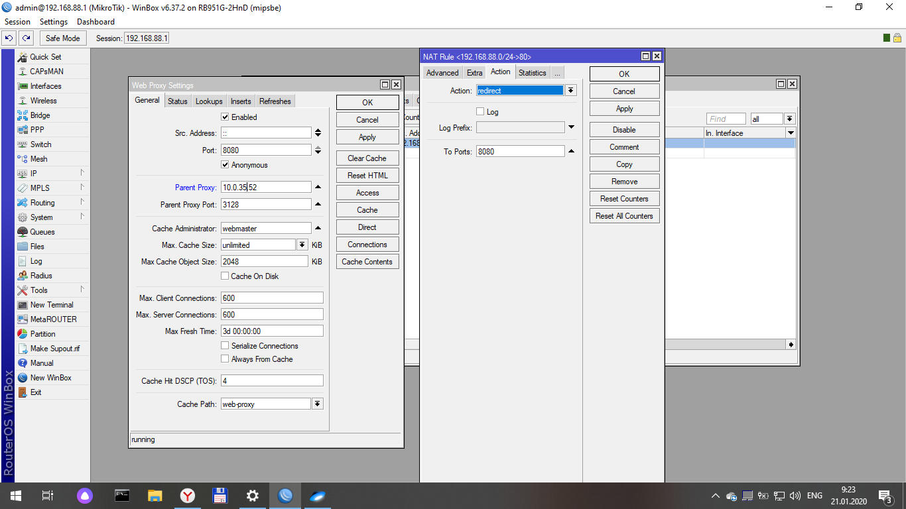
Task: Launch New Terminal from the sidebar
Action: pyautogui.click(x=52, y=305)
